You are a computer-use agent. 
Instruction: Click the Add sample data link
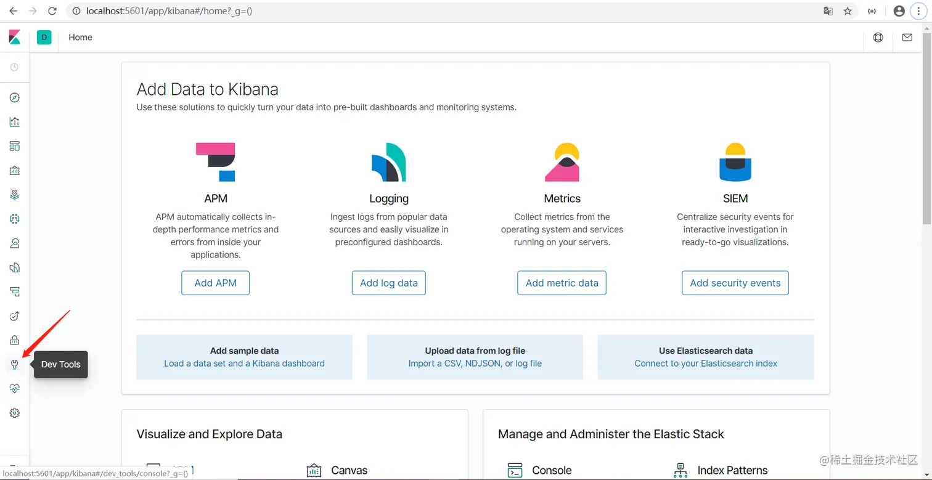244,364
